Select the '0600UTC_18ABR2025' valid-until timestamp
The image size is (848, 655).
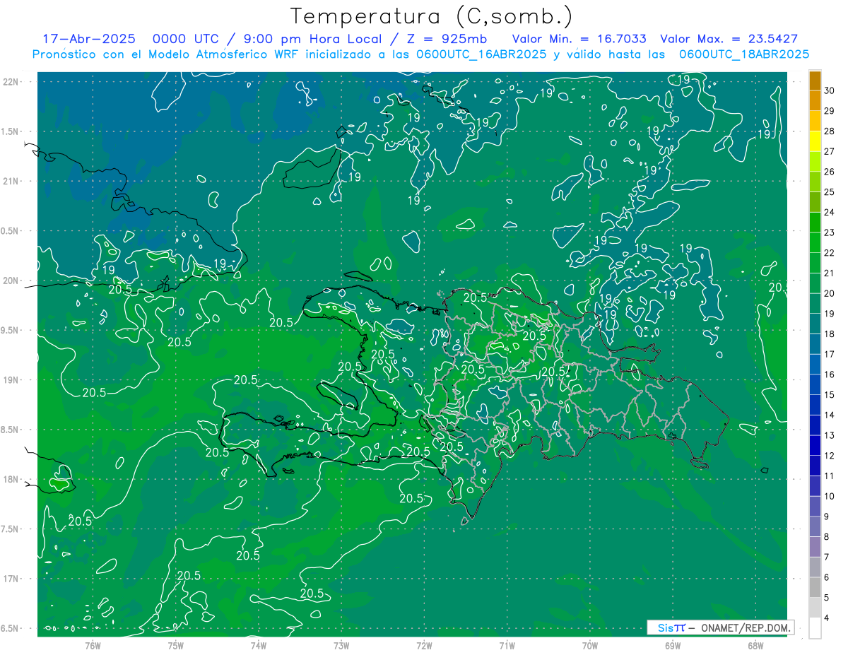743,54
